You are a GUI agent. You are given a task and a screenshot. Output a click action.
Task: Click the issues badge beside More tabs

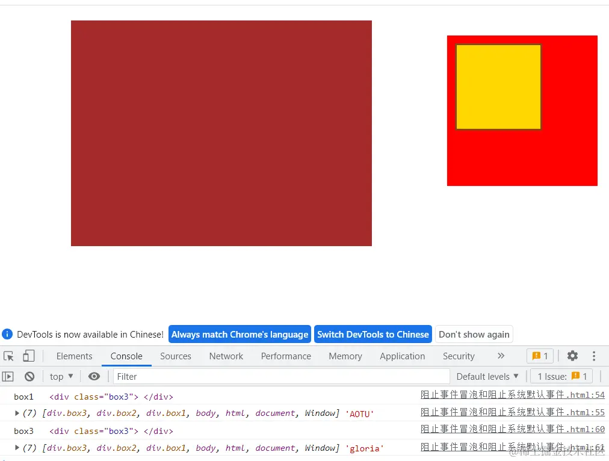point(540,356)
